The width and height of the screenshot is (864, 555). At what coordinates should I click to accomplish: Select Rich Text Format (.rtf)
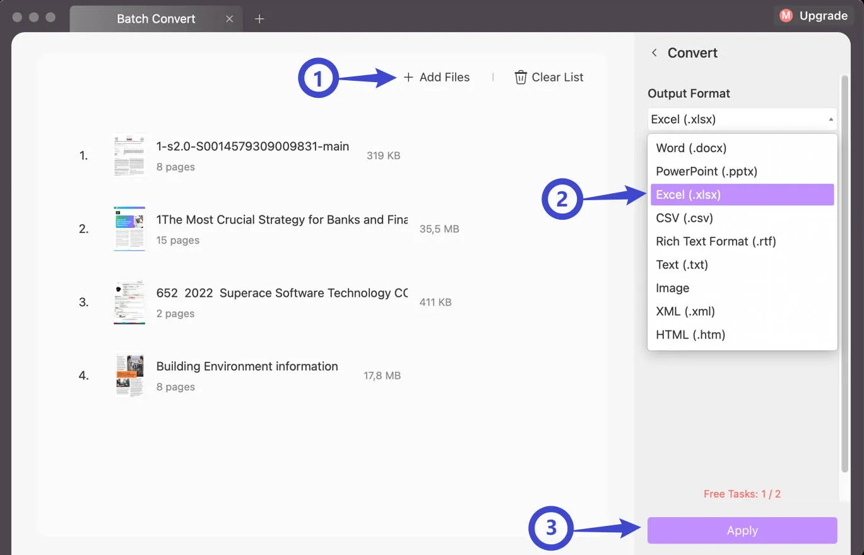pos(742,241)
